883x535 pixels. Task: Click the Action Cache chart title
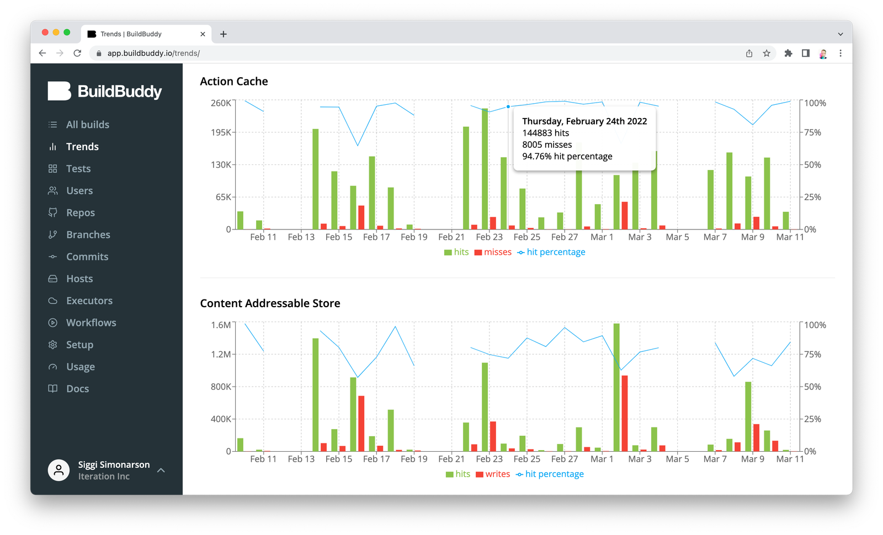(234, 82)
